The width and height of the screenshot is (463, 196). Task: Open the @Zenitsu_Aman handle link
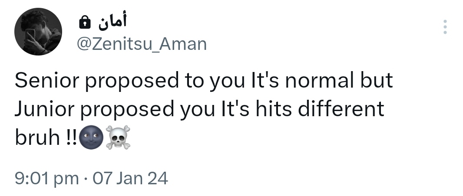click(x=142, y=44)
